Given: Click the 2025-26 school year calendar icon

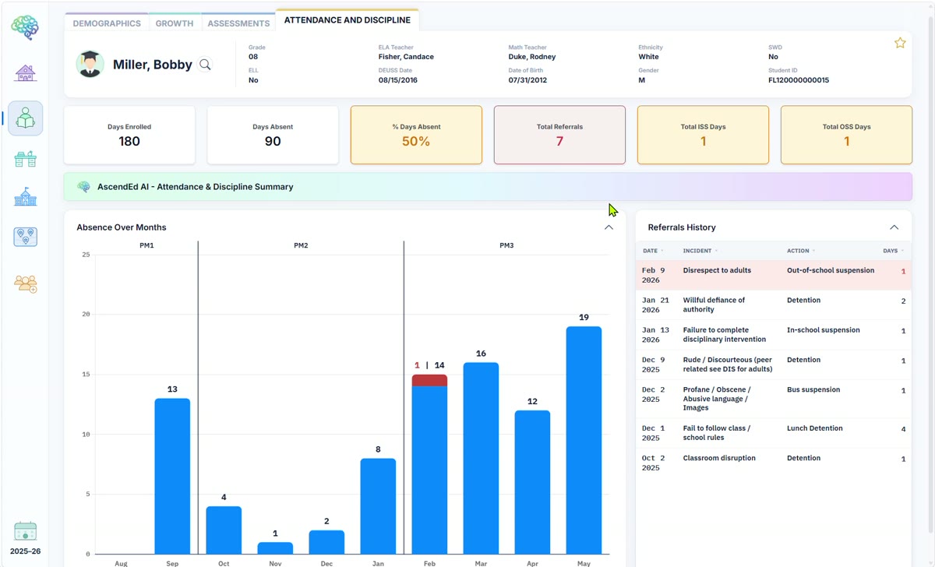Looking at the screenshot, I should pos(26,532).
